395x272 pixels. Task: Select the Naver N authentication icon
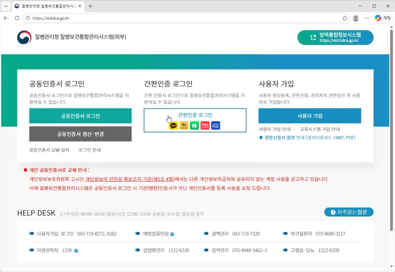tap(194, 125)
